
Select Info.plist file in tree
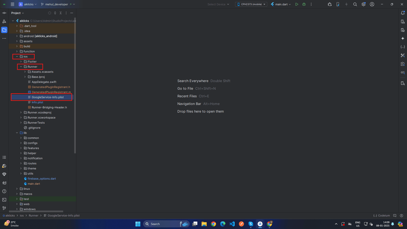point(37,102)
